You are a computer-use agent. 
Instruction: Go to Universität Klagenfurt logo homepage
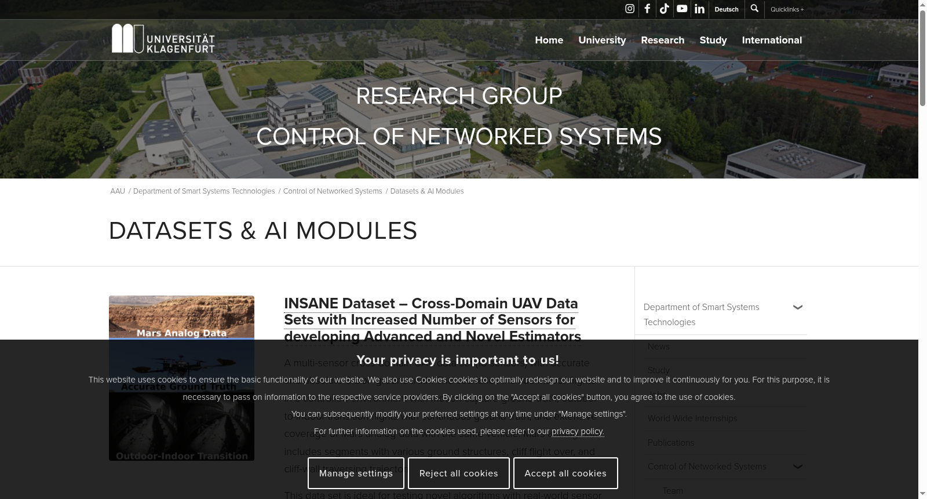pyautogui.click(x=163, y=39)
